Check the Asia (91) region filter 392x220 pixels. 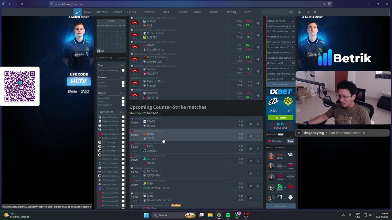click(123, 101)
